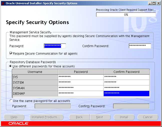
Task: Select Use the same password for all accounts
Action: (11, 101)
